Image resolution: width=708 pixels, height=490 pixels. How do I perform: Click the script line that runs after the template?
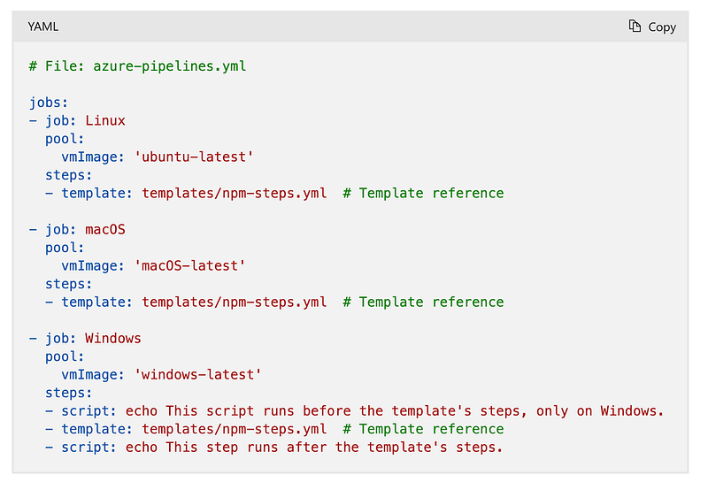tap(313, 447)
